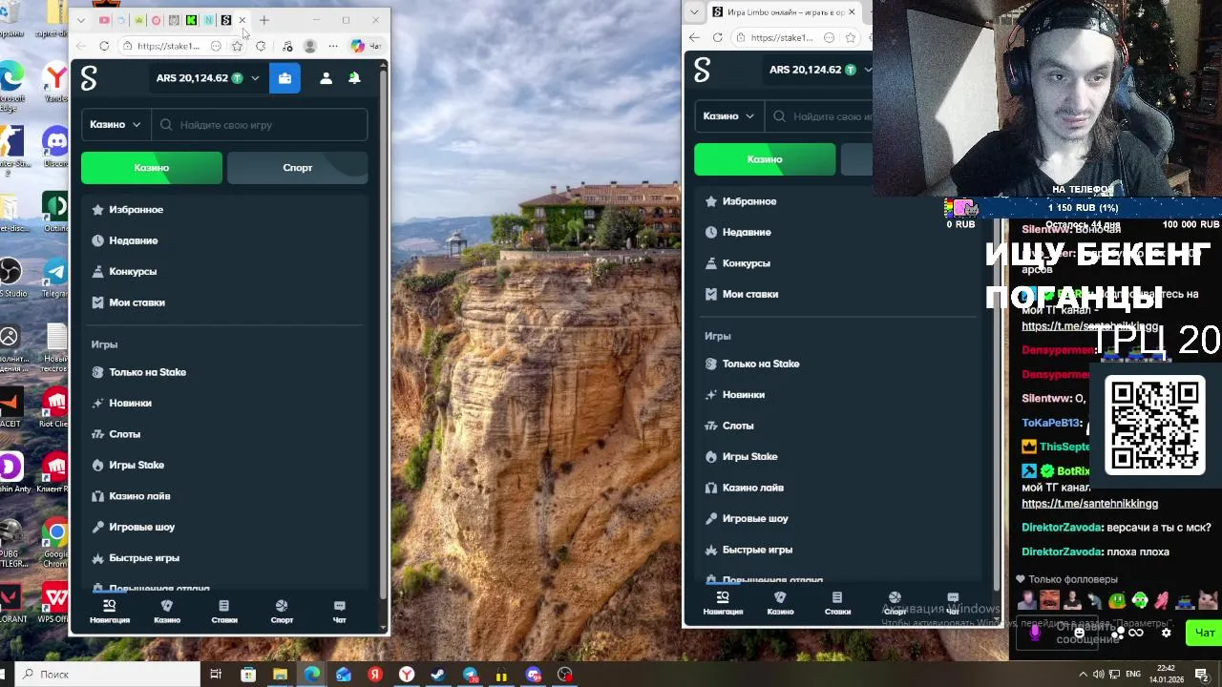Click the purple microphone icon in chat
Image resolution: width=1222 pixels, height=687 pixels.
pyautogui.click(x=1035, y=633)
